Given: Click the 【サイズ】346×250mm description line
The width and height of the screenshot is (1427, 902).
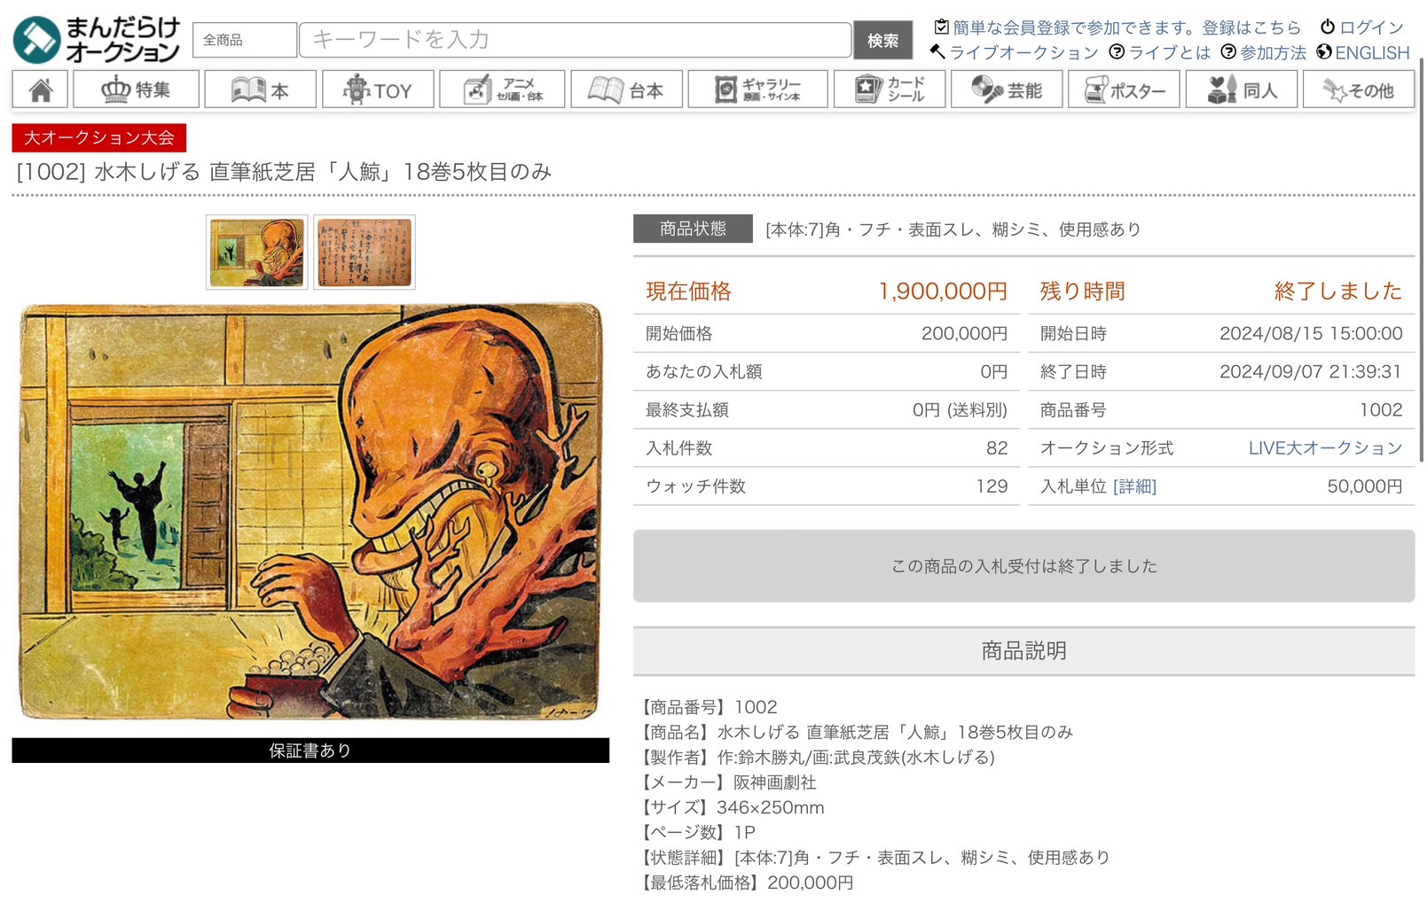Looking at the screenshot, I should coord(731,807).
